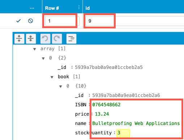Collapse the array [1] node
The height and width of the screenshot is (140, 184).
35,49
